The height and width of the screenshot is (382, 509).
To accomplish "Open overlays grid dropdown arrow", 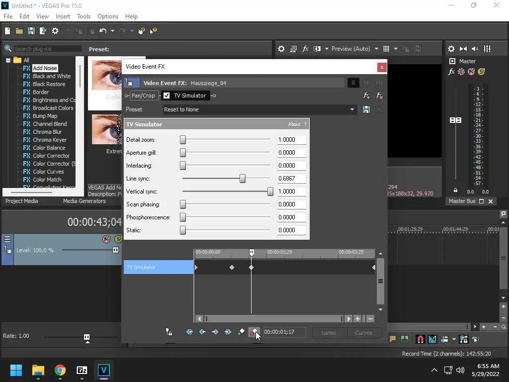I will click(x=396, y=49).
